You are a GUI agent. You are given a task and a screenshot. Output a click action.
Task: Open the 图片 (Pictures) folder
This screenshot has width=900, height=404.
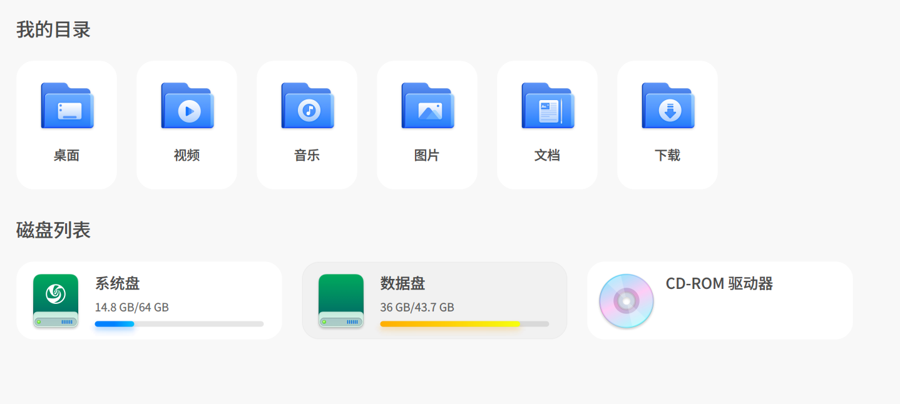[x=427, y=106]
